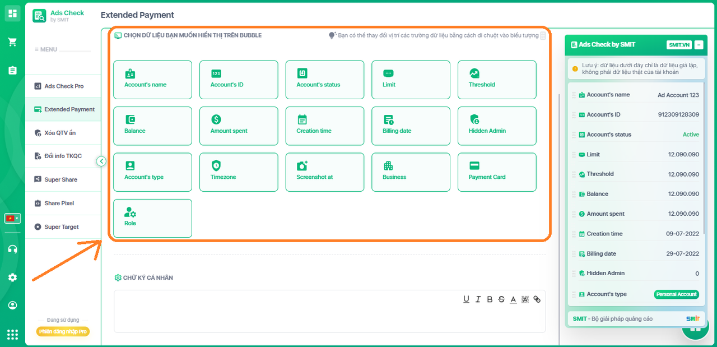This screenshot has height=347, width=717.
Task: Toggle the Hidden Admin data field
Action: pos(497,126)
